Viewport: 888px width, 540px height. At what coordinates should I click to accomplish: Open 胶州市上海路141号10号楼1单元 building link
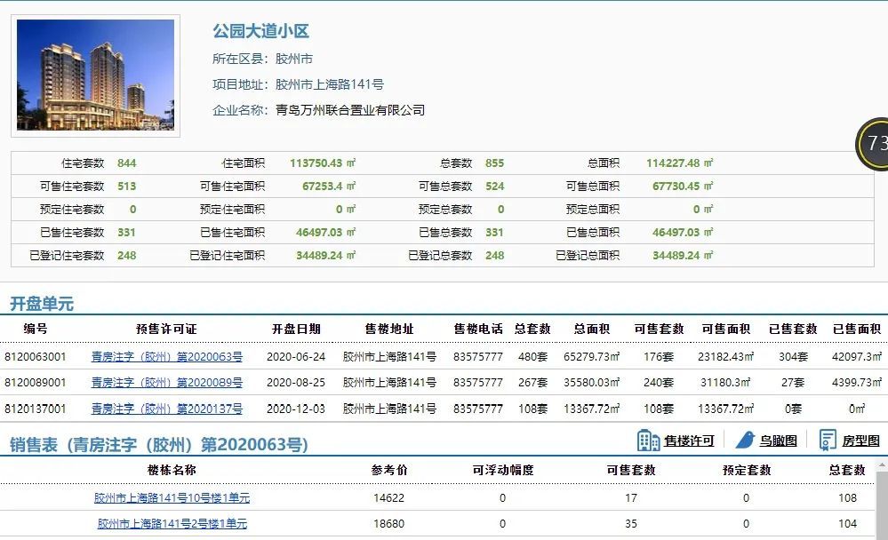(172, 498)
